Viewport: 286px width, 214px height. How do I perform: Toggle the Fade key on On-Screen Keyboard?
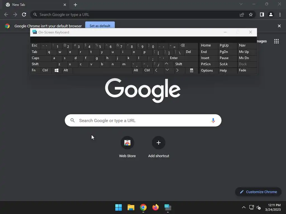[247, 70]
